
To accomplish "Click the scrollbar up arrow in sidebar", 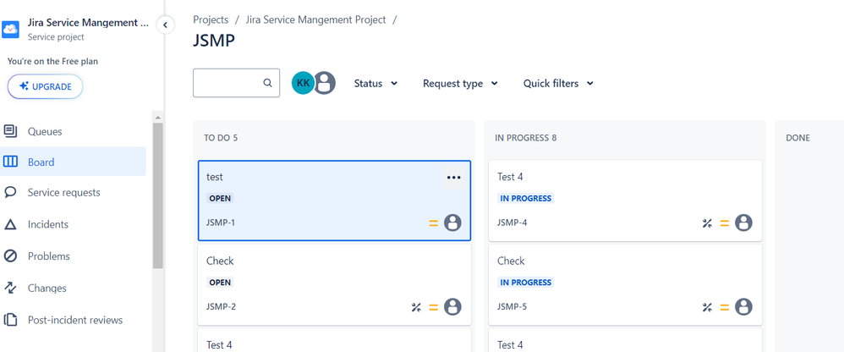I will click(x=157, y=118).
